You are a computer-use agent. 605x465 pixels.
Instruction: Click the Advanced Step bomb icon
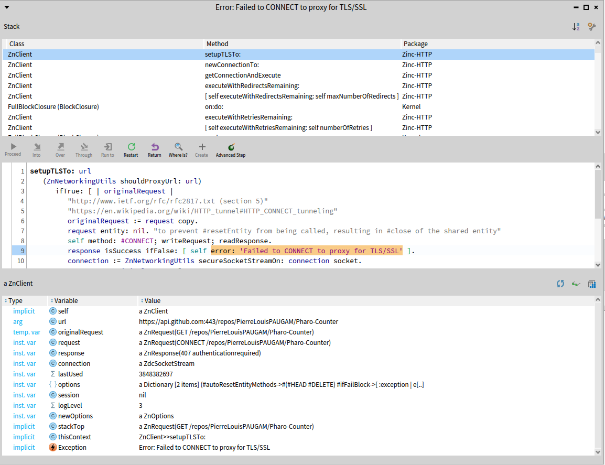(231, 147)
